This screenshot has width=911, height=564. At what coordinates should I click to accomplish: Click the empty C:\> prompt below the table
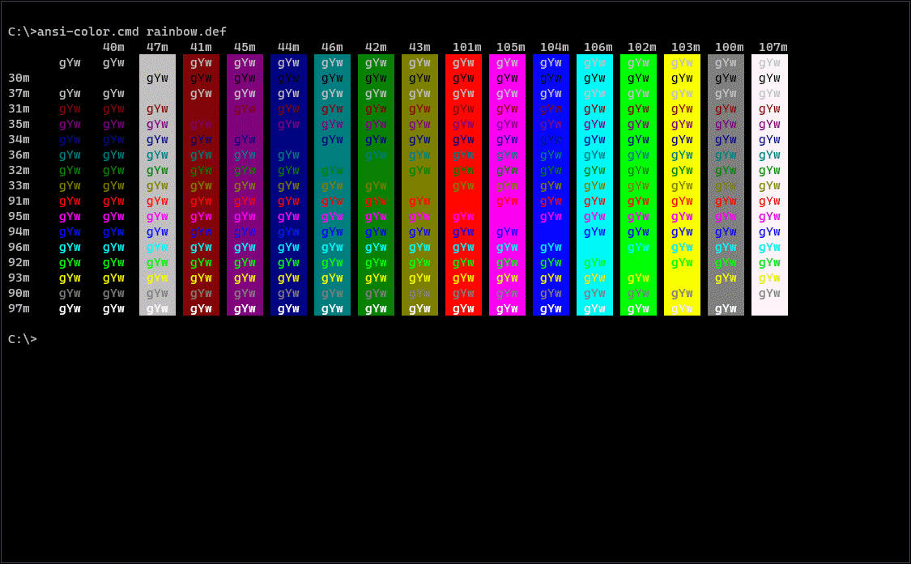(x=23, y=339)
